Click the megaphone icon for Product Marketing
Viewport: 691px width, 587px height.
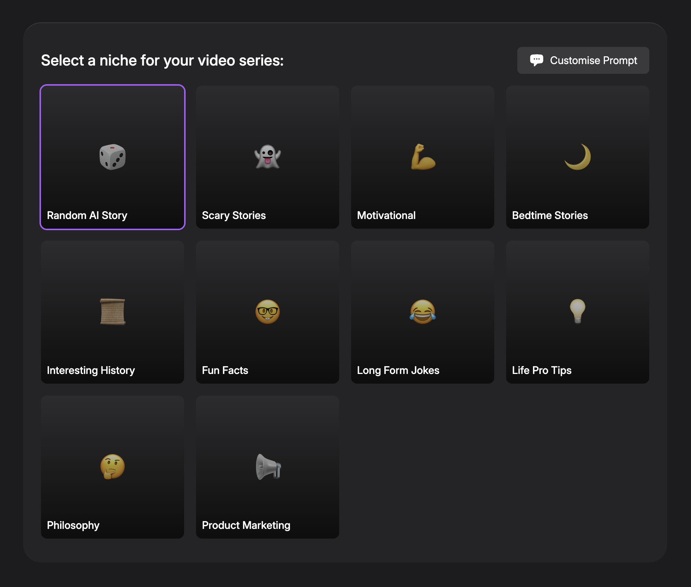point(268,467)
